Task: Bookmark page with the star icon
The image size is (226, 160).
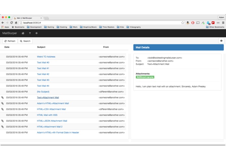Action: (183, 23)
